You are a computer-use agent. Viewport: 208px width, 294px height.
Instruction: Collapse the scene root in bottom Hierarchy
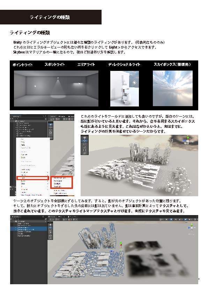tap(14, 221)
